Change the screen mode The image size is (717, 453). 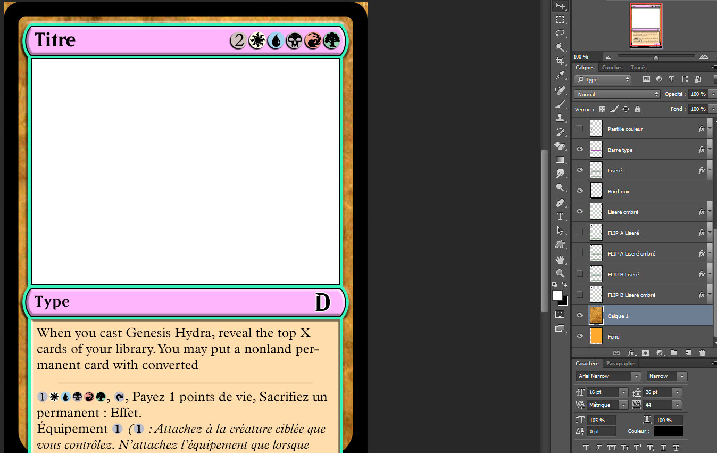pyautogui.click(x=560, y=328)
